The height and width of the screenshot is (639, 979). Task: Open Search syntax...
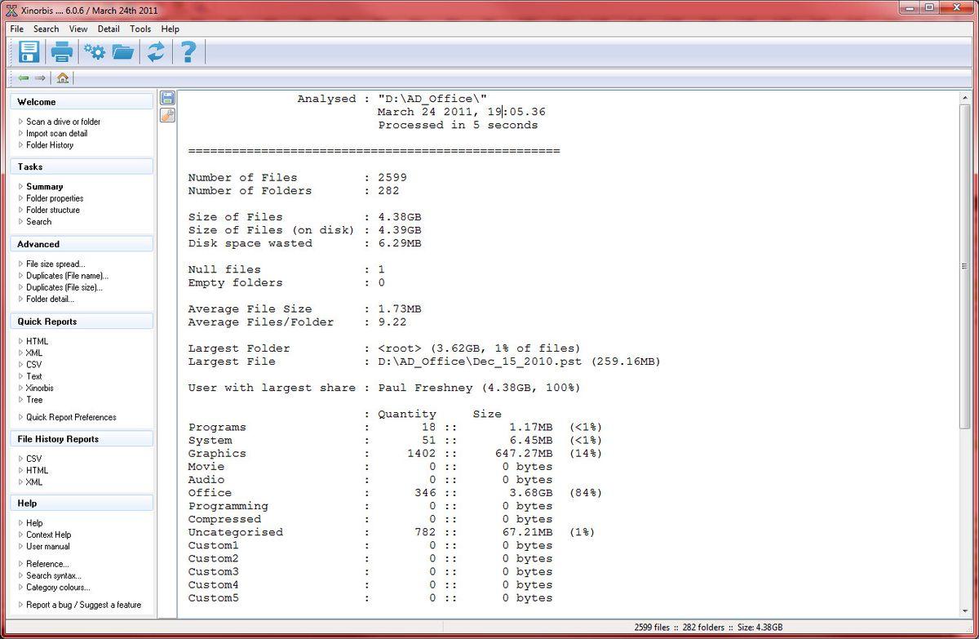[54, 575]
